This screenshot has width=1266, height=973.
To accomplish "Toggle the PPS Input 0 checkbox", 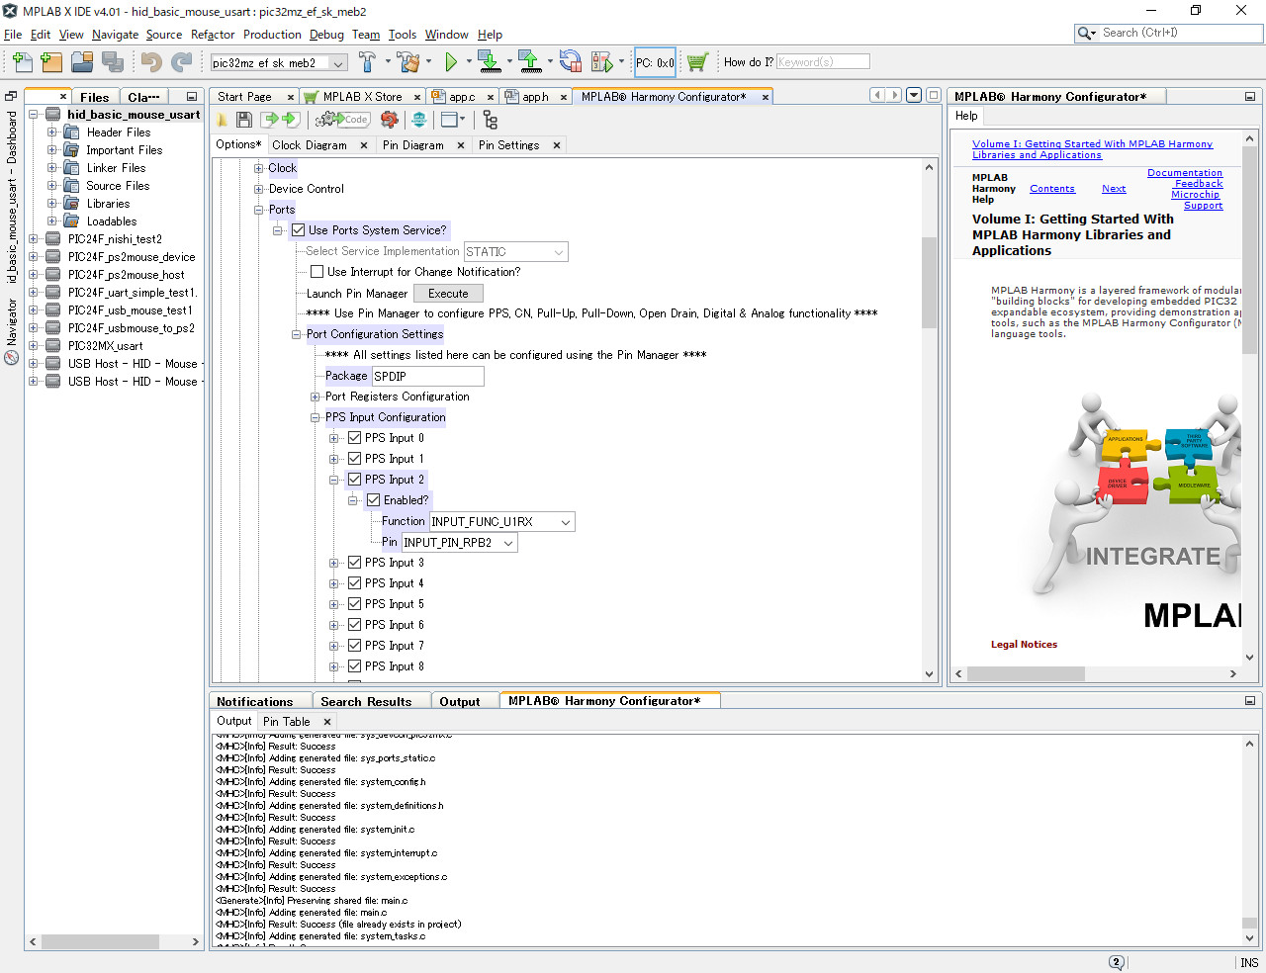I will pyautogui.click(x=354, y=438).
